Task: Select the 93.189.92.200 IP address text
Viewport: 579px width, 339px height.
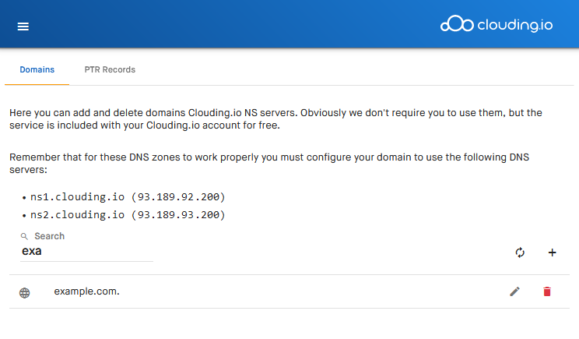Action: (x=178, y=196)
